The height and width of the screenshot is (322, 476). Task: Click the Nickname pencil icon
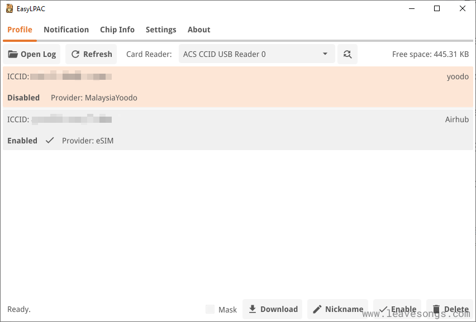(317, 309)
